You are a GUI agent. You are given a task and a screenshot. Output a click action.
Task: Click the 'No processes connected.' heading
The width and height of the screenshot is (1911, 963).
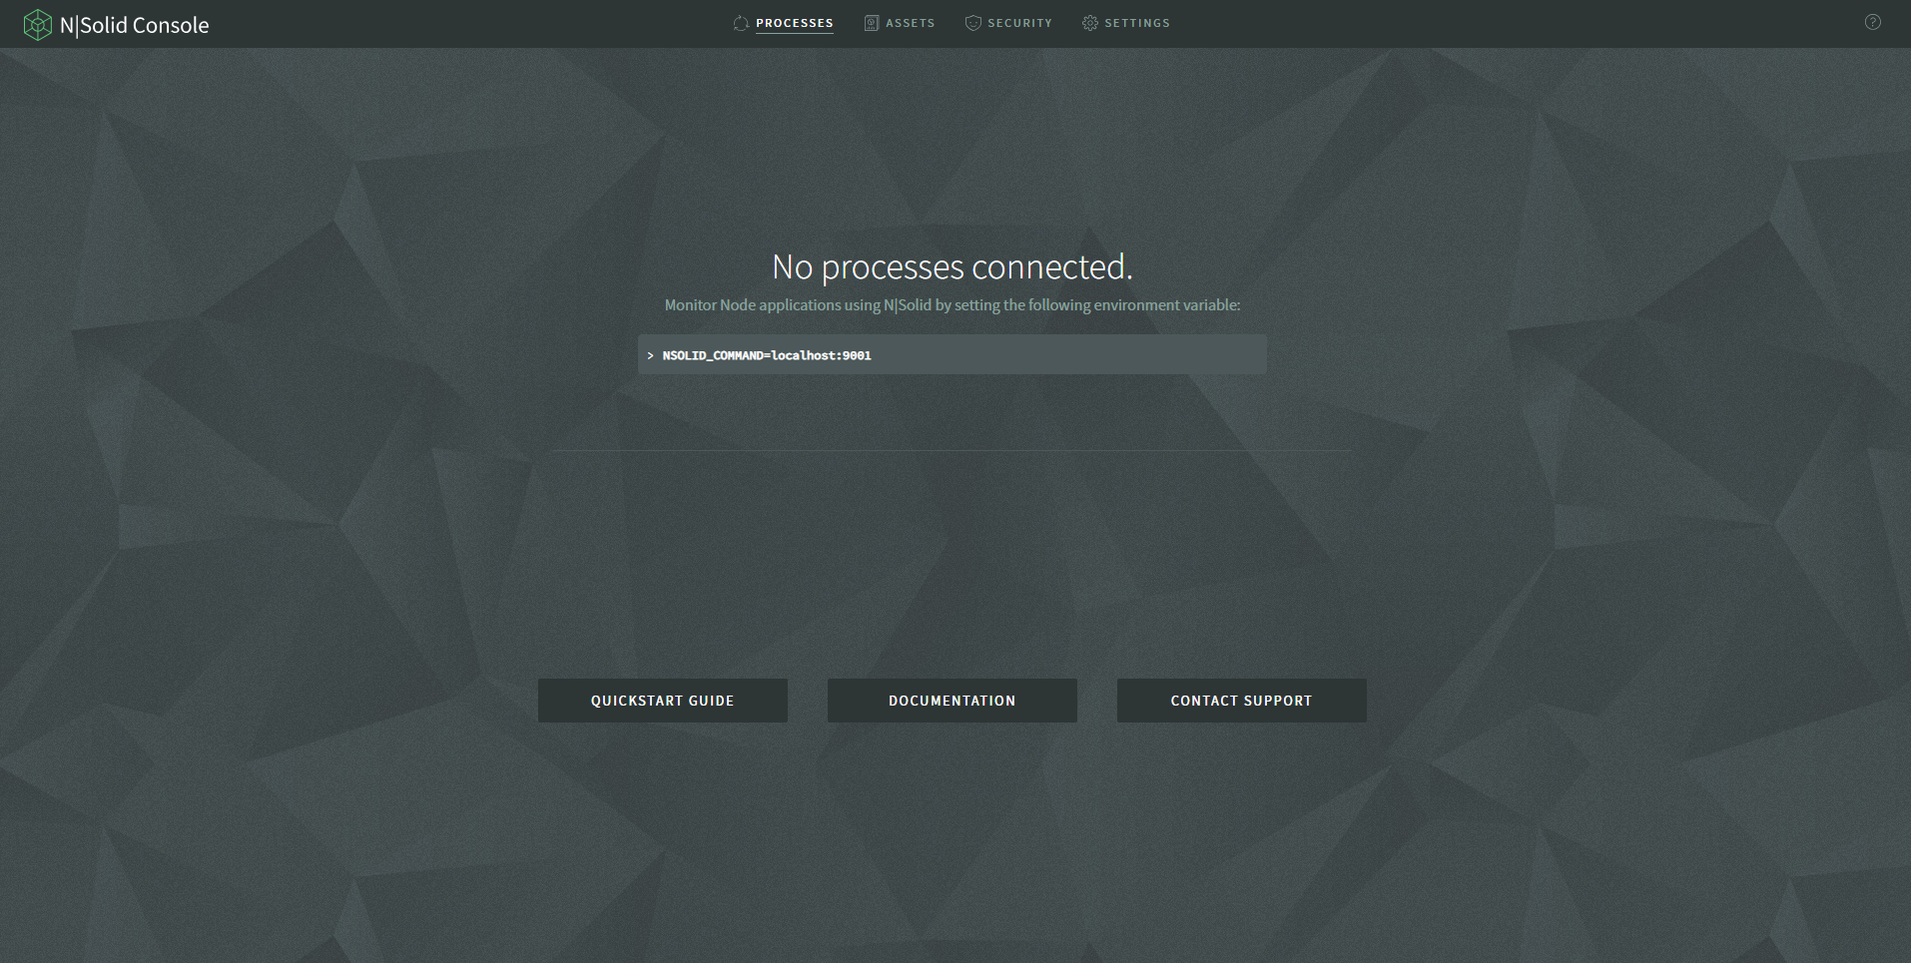(x=953, y=266)
